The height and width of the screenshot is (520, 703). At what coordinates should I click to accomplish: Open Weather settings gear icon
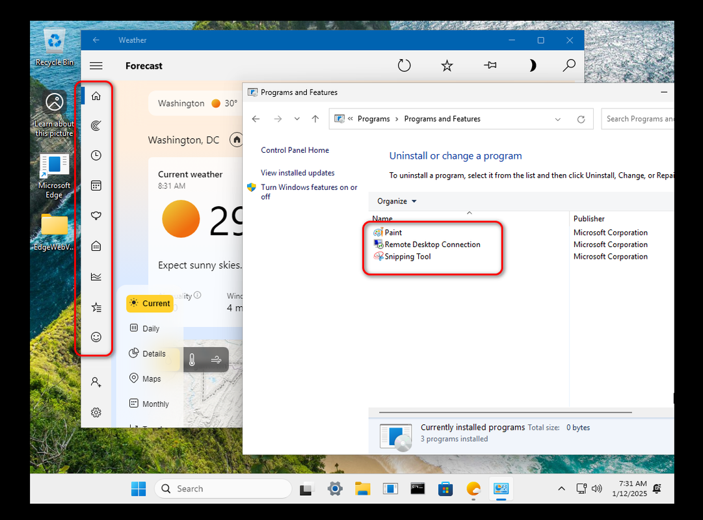(96, 412)
